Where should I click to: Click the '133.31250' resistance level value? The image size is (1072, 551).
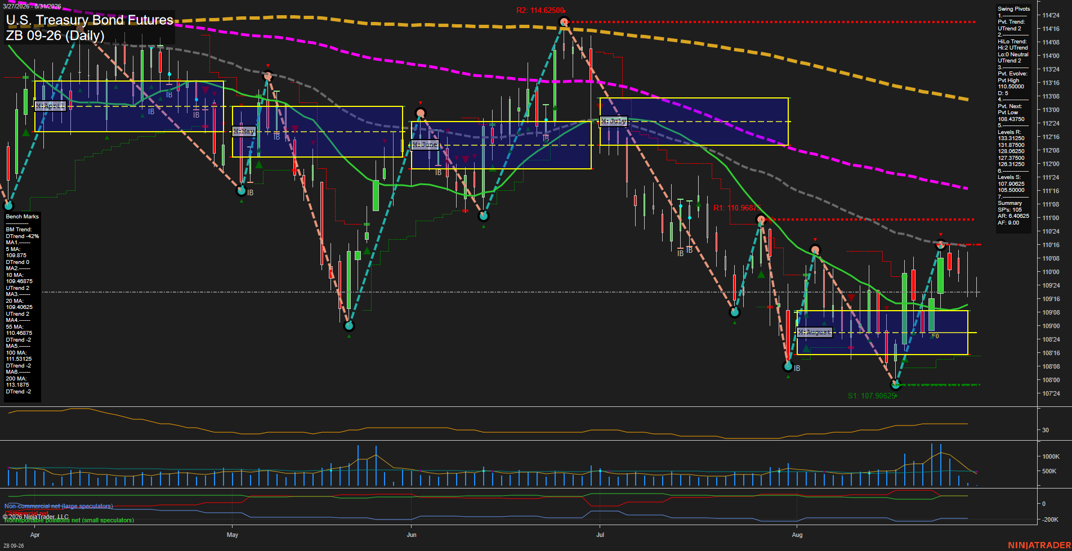pyautogui.click(x=1011, y=138)
